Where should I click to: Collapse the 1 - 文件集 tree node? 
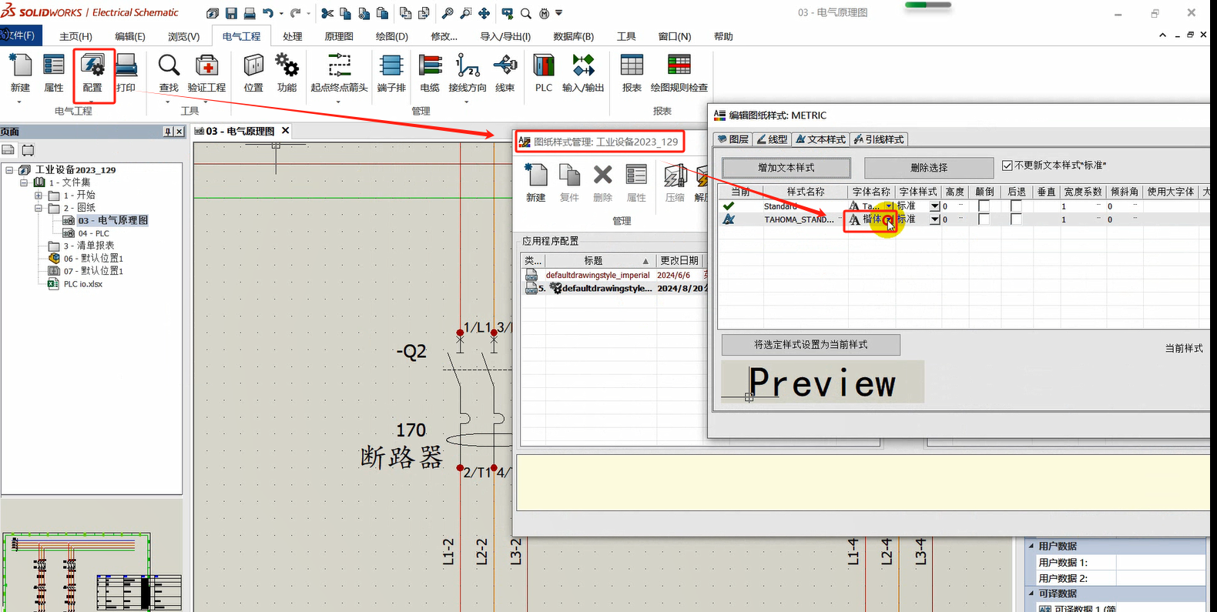24,182
